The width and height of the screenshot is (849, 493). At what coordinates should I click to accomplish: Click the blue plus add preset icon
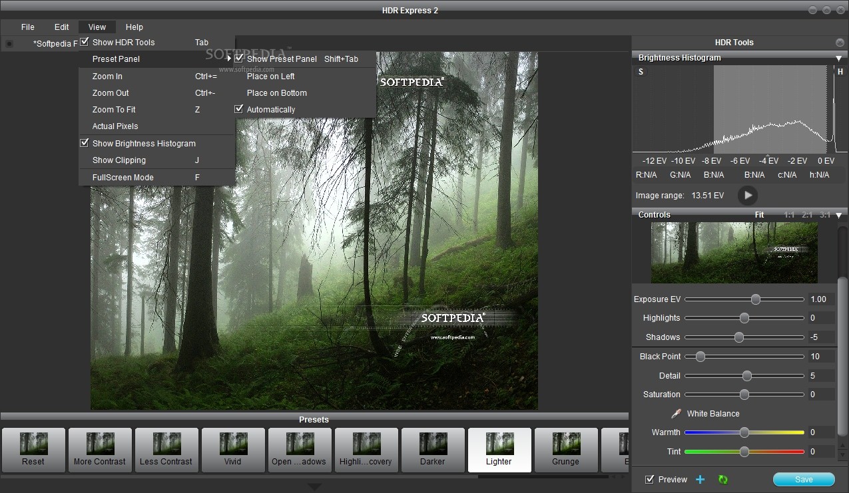(x=700, y=480)
